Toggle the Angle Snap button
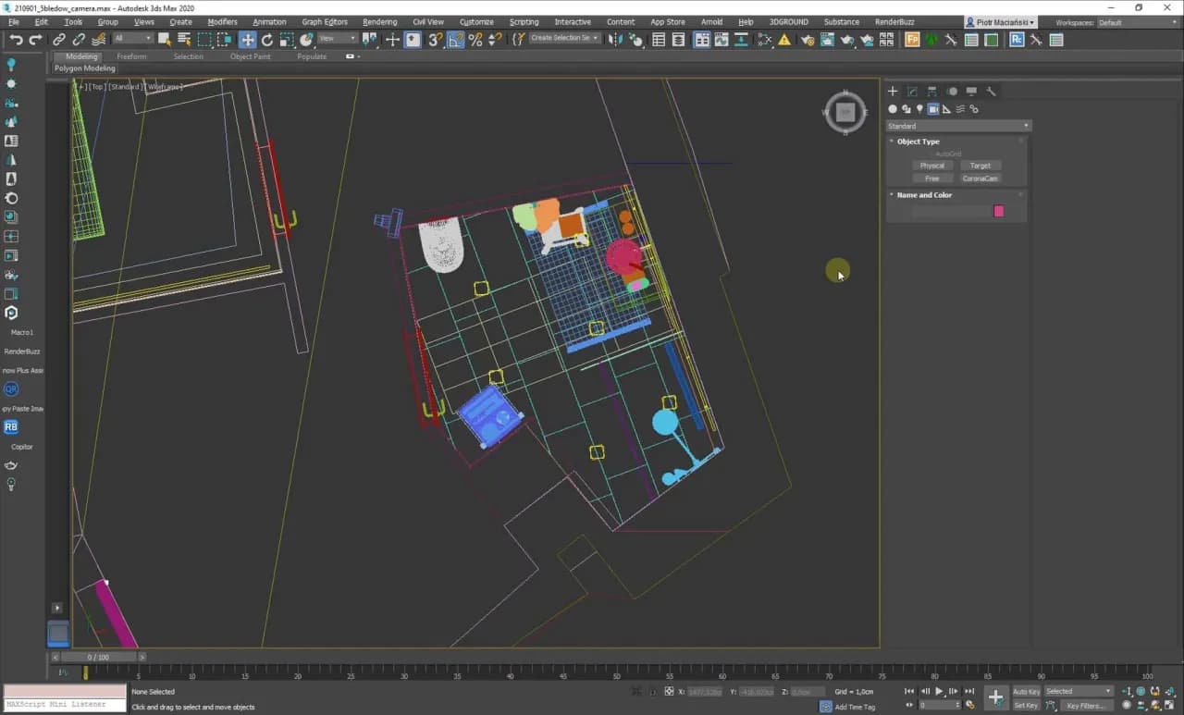The height and width of the screenshot is (715, 1184). [455, 40]
